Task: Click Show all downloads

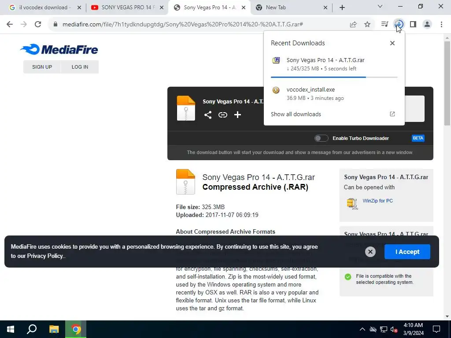Action: pyautogui.click(x=296, y=114)
